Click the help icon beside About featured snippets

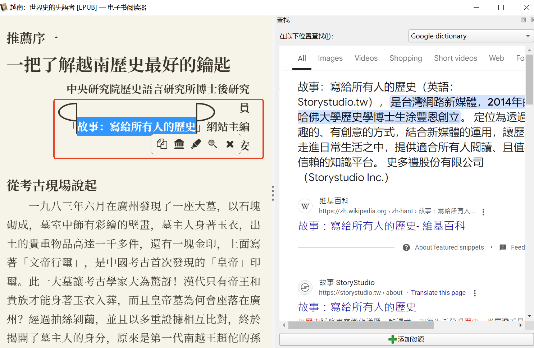406,247
